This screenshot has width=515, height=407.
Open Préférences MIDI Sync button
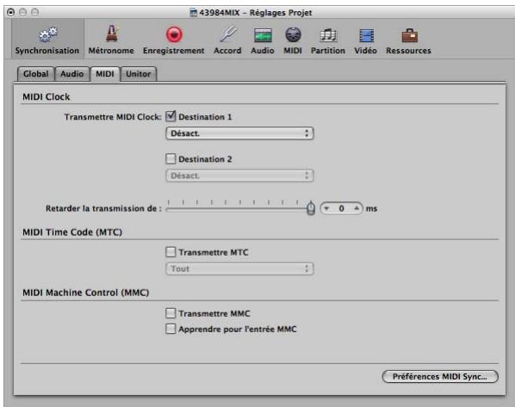[440, 377]
